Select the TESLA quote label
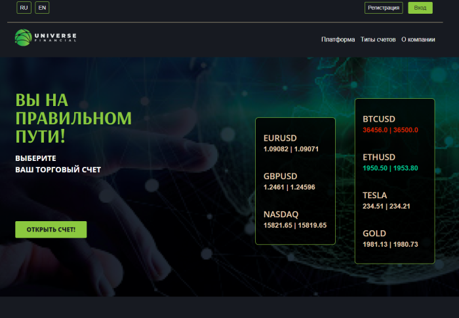459x318 pixels. coord(374,195)
